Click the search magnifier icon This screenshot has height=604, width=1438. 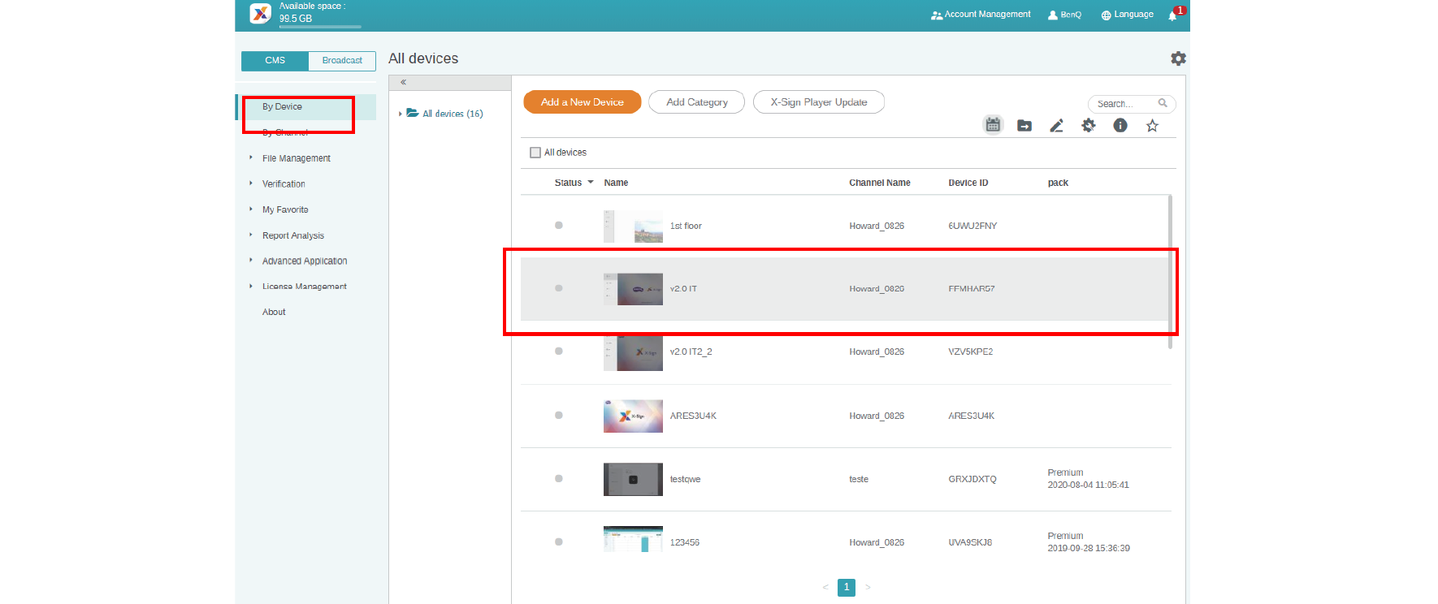1163,103
